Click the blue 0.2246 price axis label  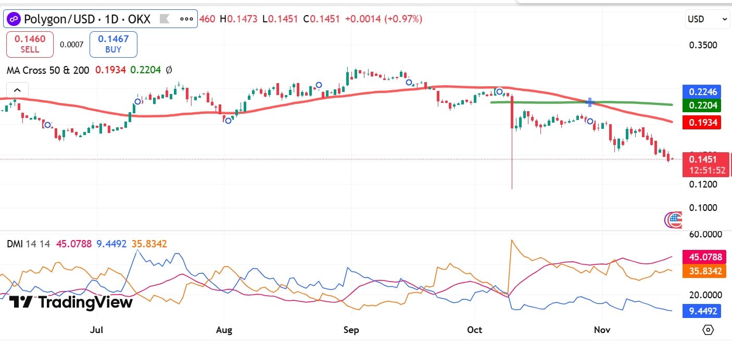[x=703, y=92]
